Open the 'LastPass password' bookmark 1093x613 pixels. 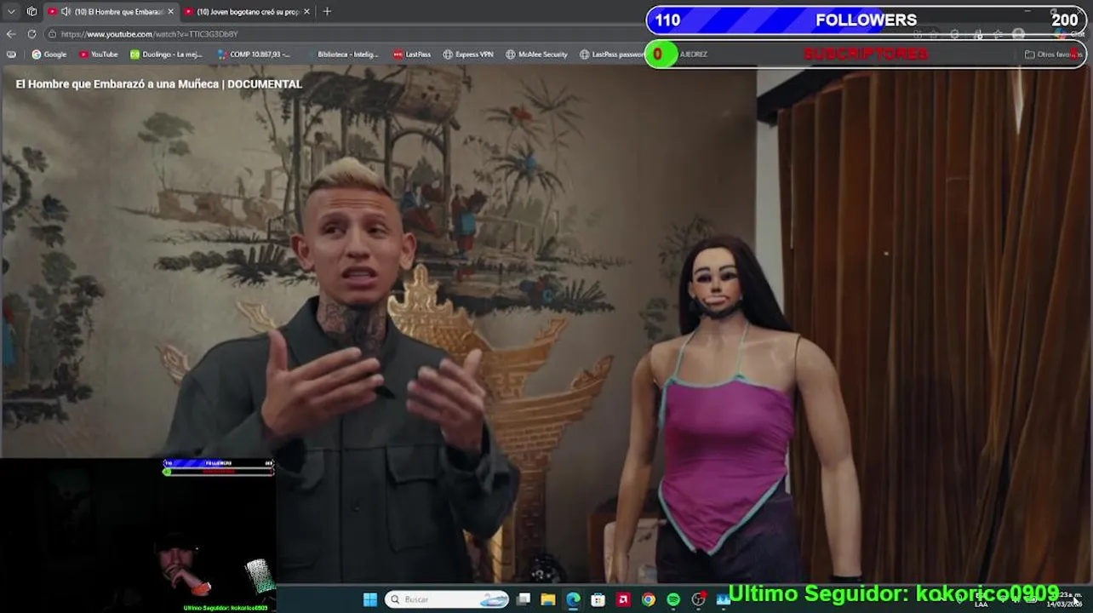click(612, 54)
